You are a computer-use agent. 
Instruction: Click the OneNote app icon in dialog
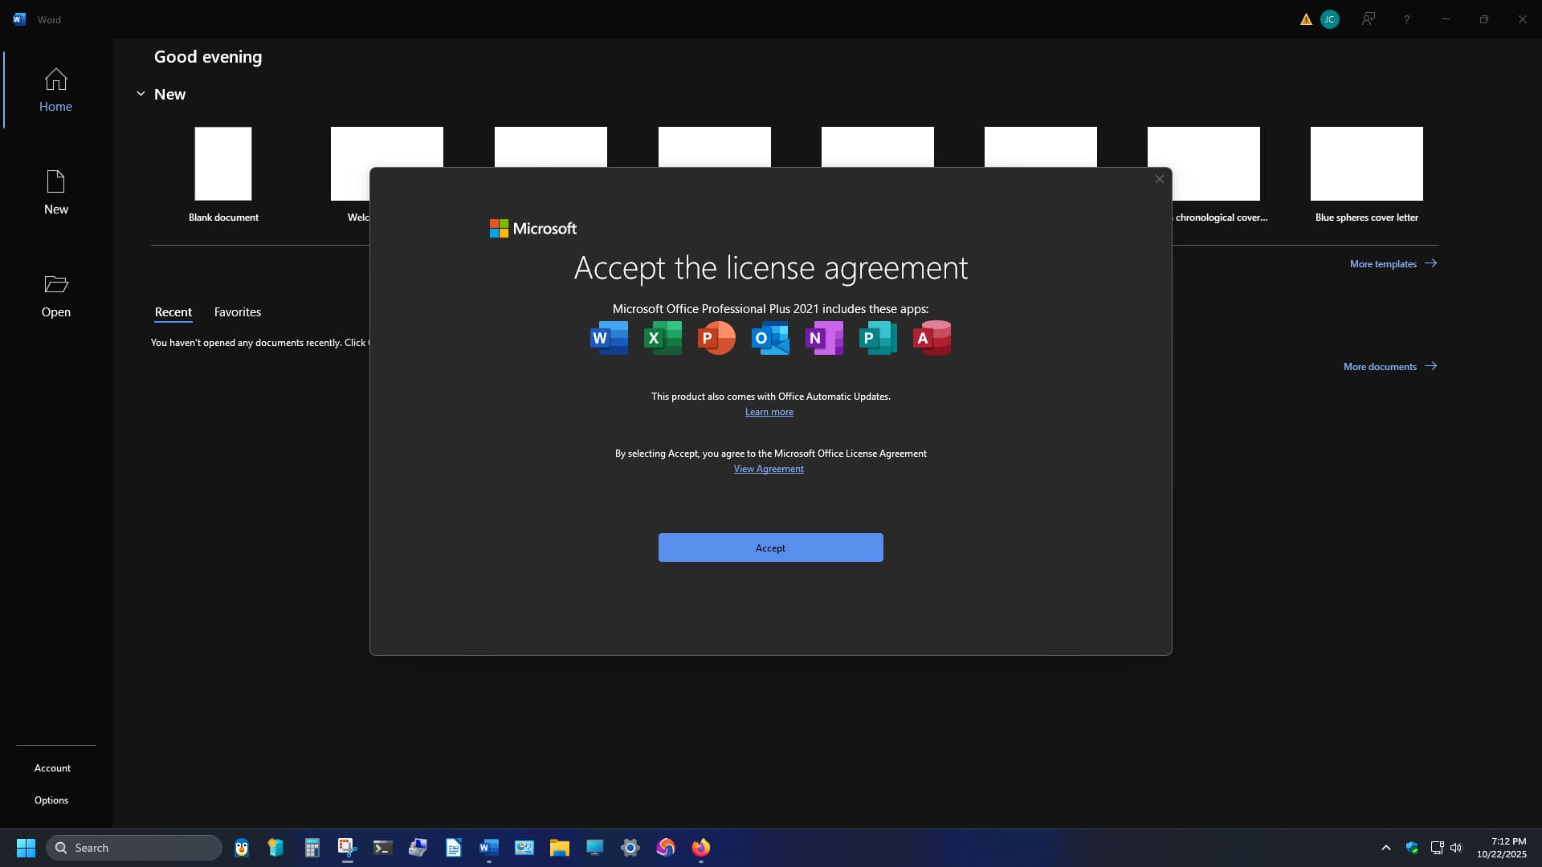(x=824, y=338)
